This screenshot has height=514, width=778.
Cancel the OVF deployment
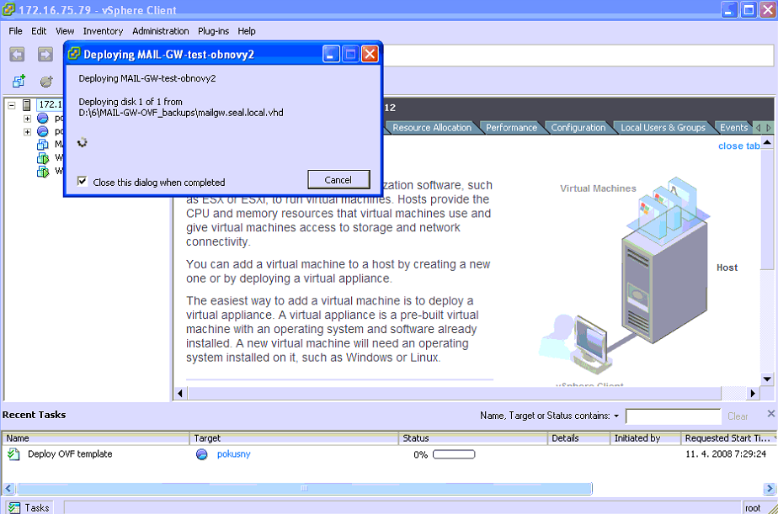pyautogui.click(x=338, y=179)
